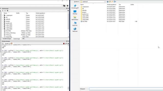Expand the plugins folder in Dateimanager
This screenshot has width=163, height=91.
(3, 21)
